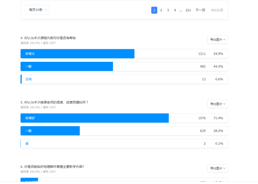Select the 非常好 bar in question 5
This screenshot has height=184, width=258.
94,118
